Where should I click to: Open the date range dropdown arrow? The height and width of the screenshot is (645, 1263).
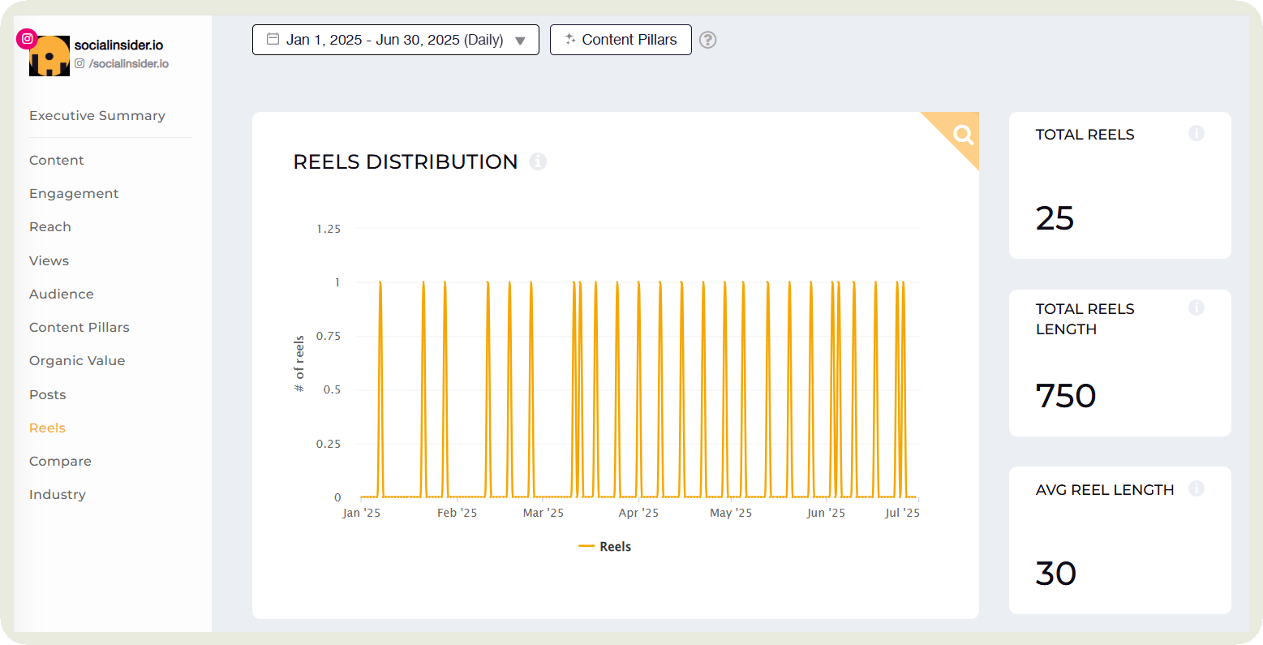[521, 41]
